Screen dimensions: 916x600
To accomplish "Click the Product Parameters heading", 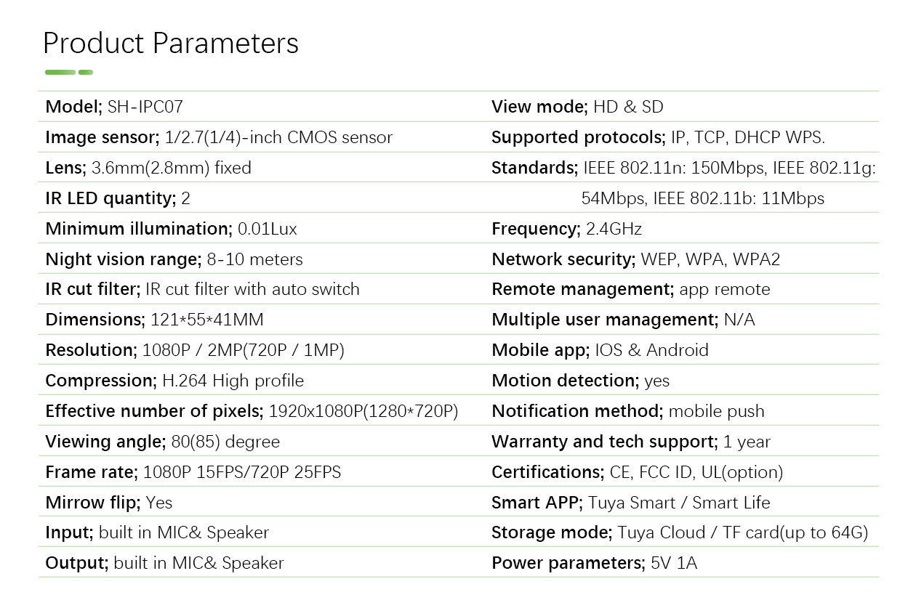I will (171, 44).
